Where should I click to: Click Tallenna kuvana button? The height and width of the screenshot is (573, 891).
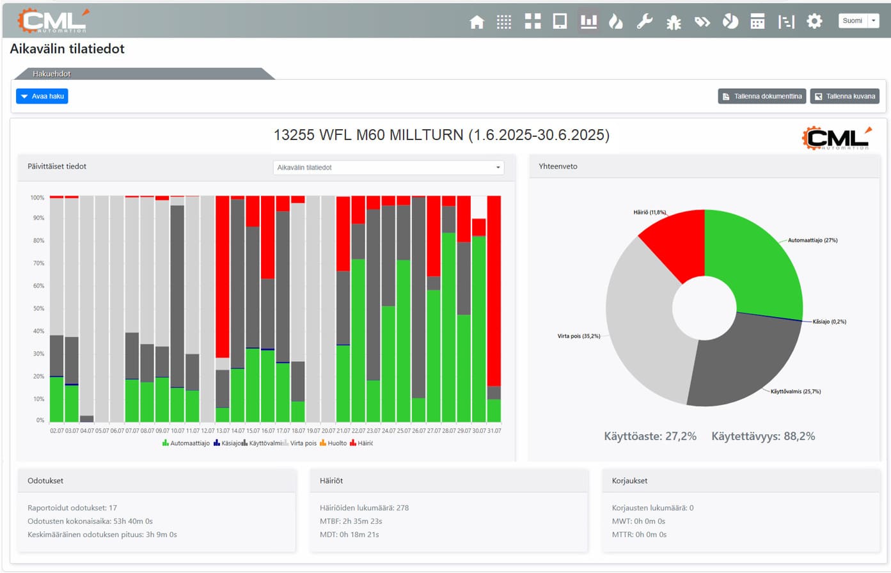(844, 96)
